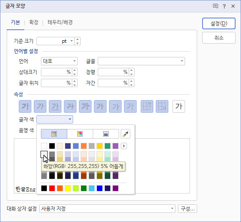241x222 pixels.
Task: Decrease the 글자 위치 percentage
Action: click(74, 85)
